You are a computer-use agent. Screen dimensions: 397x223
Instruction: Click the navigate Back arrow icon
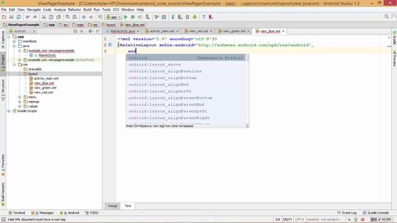(84, 17)
